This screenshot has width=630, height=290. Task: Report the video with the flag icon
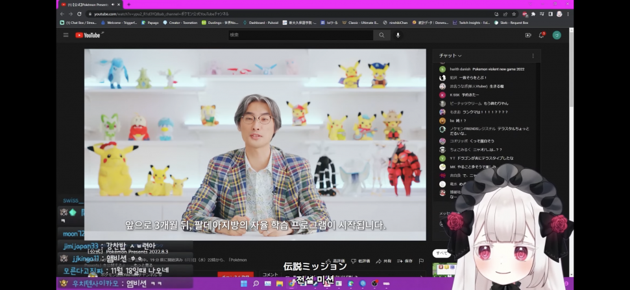coord(421,261)
